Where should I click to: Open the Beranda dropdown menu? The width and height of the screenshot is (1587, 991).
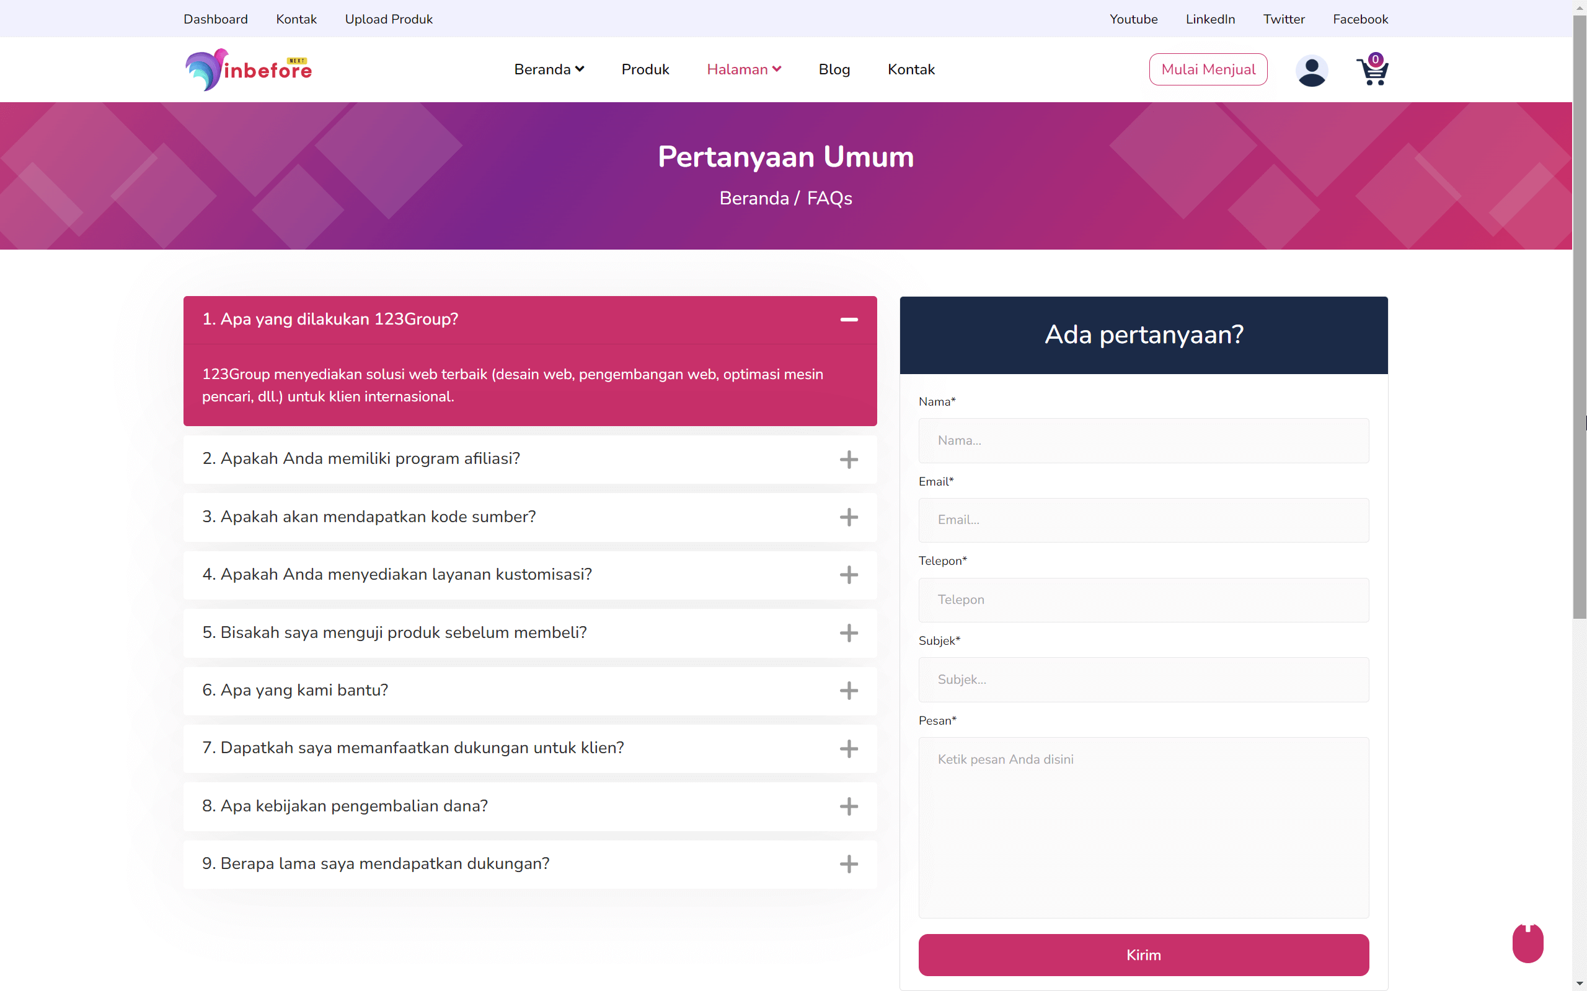point(549,69)
